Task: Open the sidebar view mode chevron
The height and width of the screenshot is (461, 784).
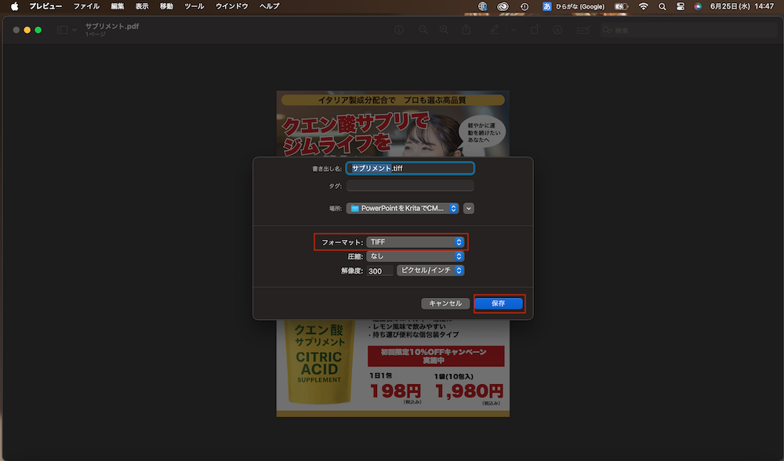Action: point(74,30)
